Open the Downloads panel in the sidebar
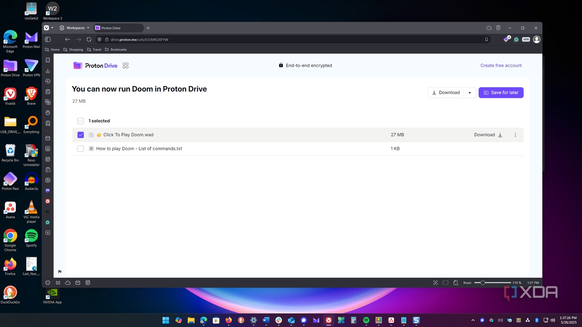Image resolution: width=582 pixels, height=327 pixels. click(x=48, y=71)
